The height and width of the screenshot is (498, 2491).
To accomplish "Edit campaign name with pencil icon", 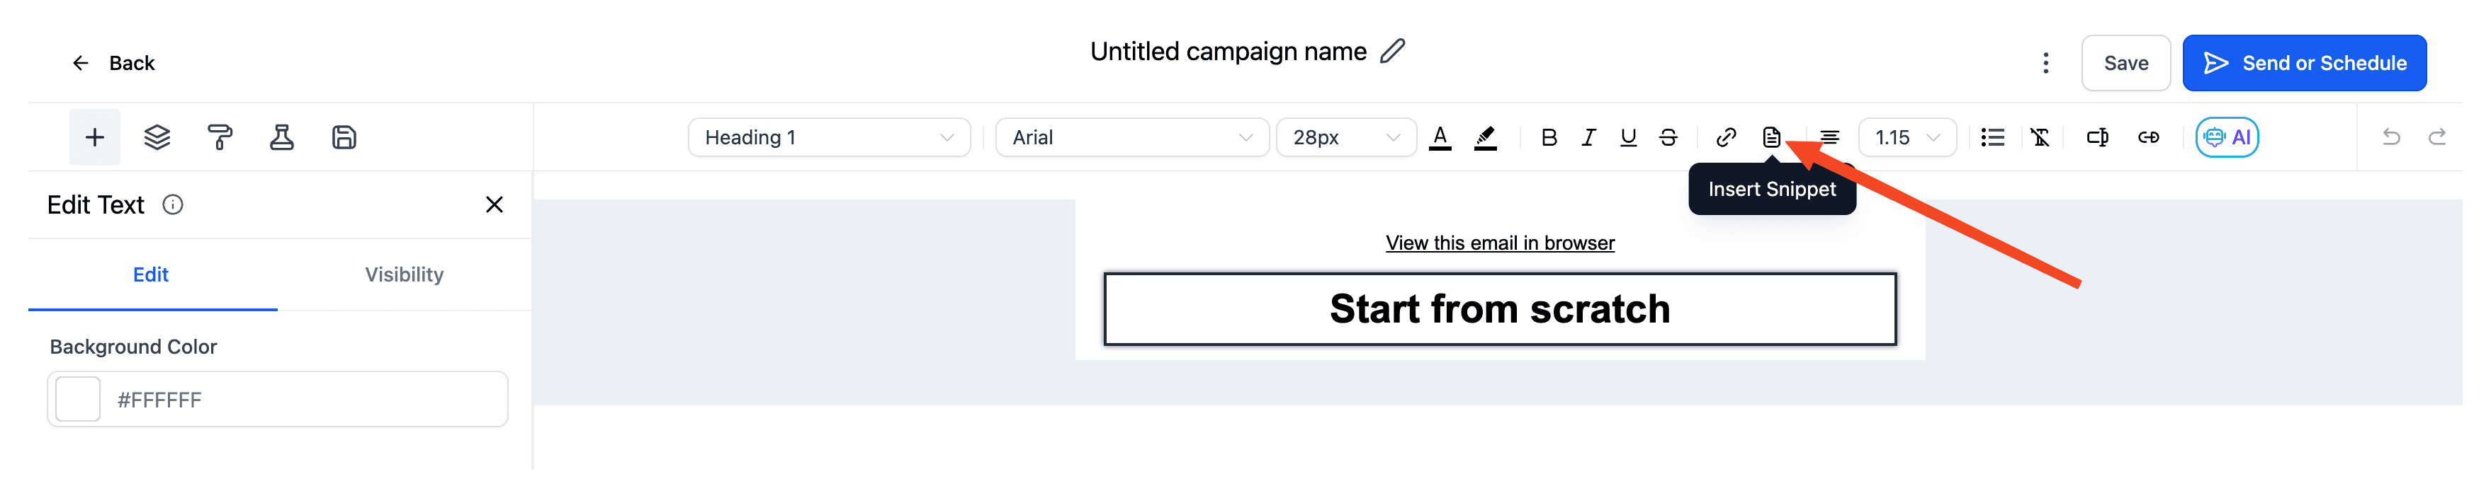I will (1391, 51).
